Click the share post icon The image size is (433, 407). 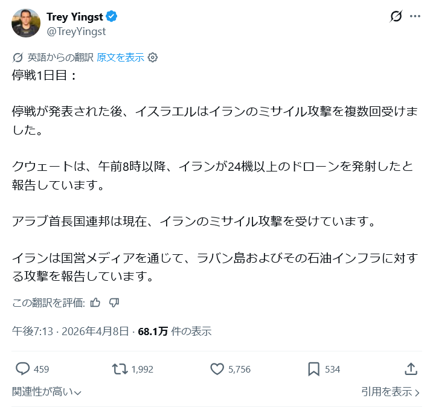pyautogui.click(x=411, y=369)
